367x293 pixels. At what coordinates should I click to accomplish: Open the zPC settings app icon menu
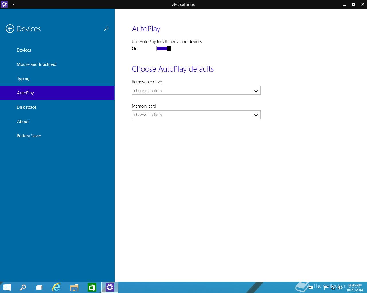pyautogui.click(x=4, y=4)
